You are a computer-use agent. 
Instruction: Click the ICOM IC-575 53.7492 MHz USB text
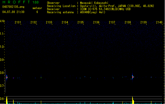105,9
